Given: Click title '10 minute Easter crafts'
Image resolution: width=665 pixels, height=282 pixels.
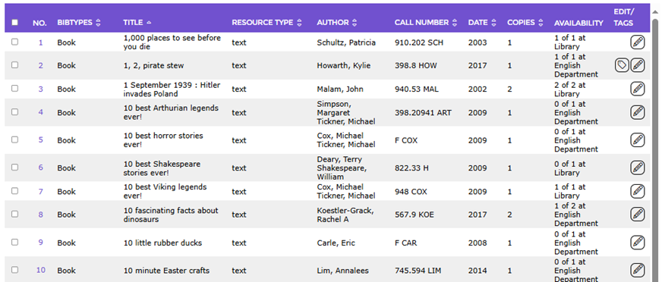Looking at the screenshot, I should coord(166,270).
